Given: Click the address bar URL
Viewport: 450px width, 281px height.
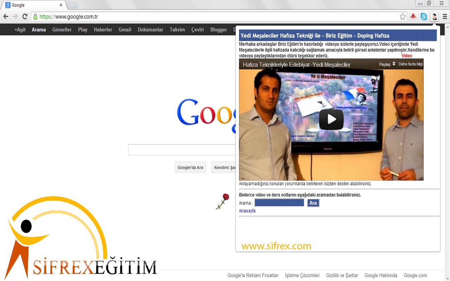Looking at the screenshot, I should pos(69,17).
